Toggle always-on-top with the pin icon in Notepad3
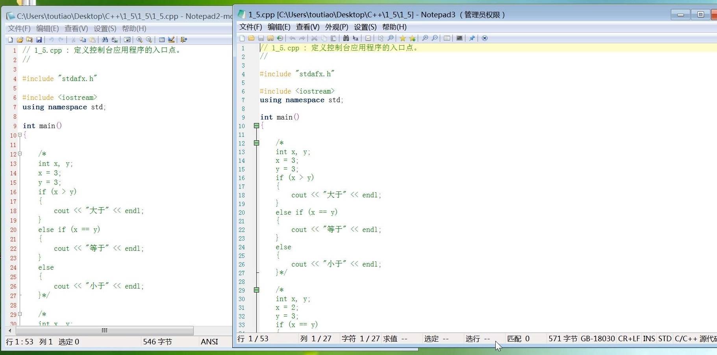 tap(472, 38)
